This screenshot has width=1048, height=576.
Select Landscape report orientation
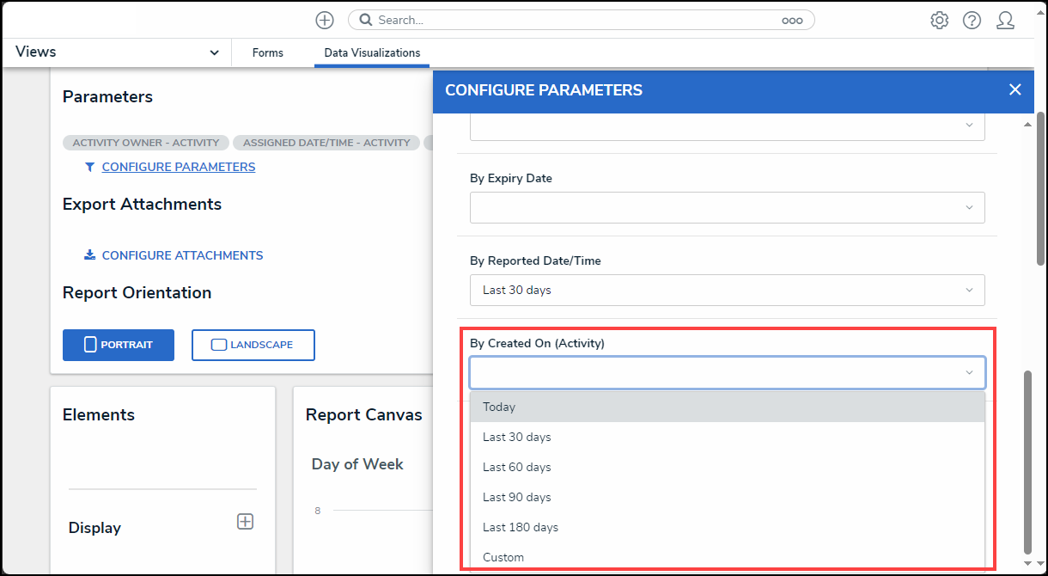pos(253,345)
